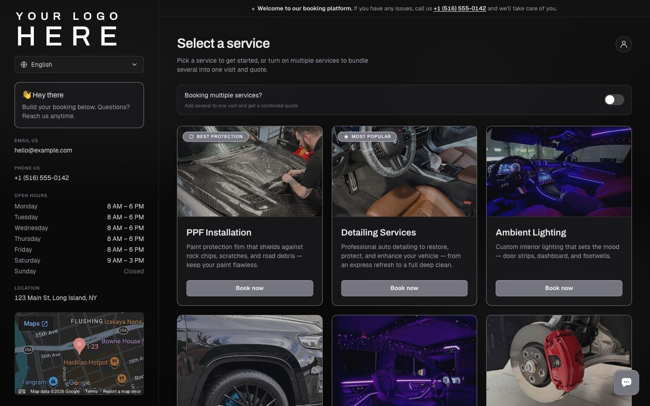Image resolution: width=650 pixels, height=406 pixels.
Task: Open the live chat bubble widget
Action: [x=626, y=383]
